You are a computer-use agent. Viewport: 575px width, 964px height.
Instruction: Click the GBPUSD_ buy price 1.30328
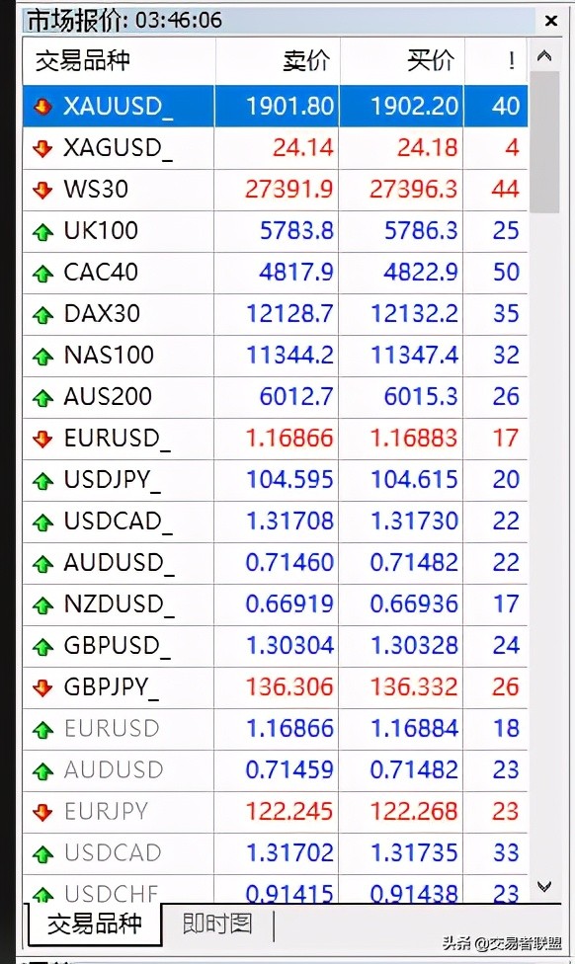(415, 646)
